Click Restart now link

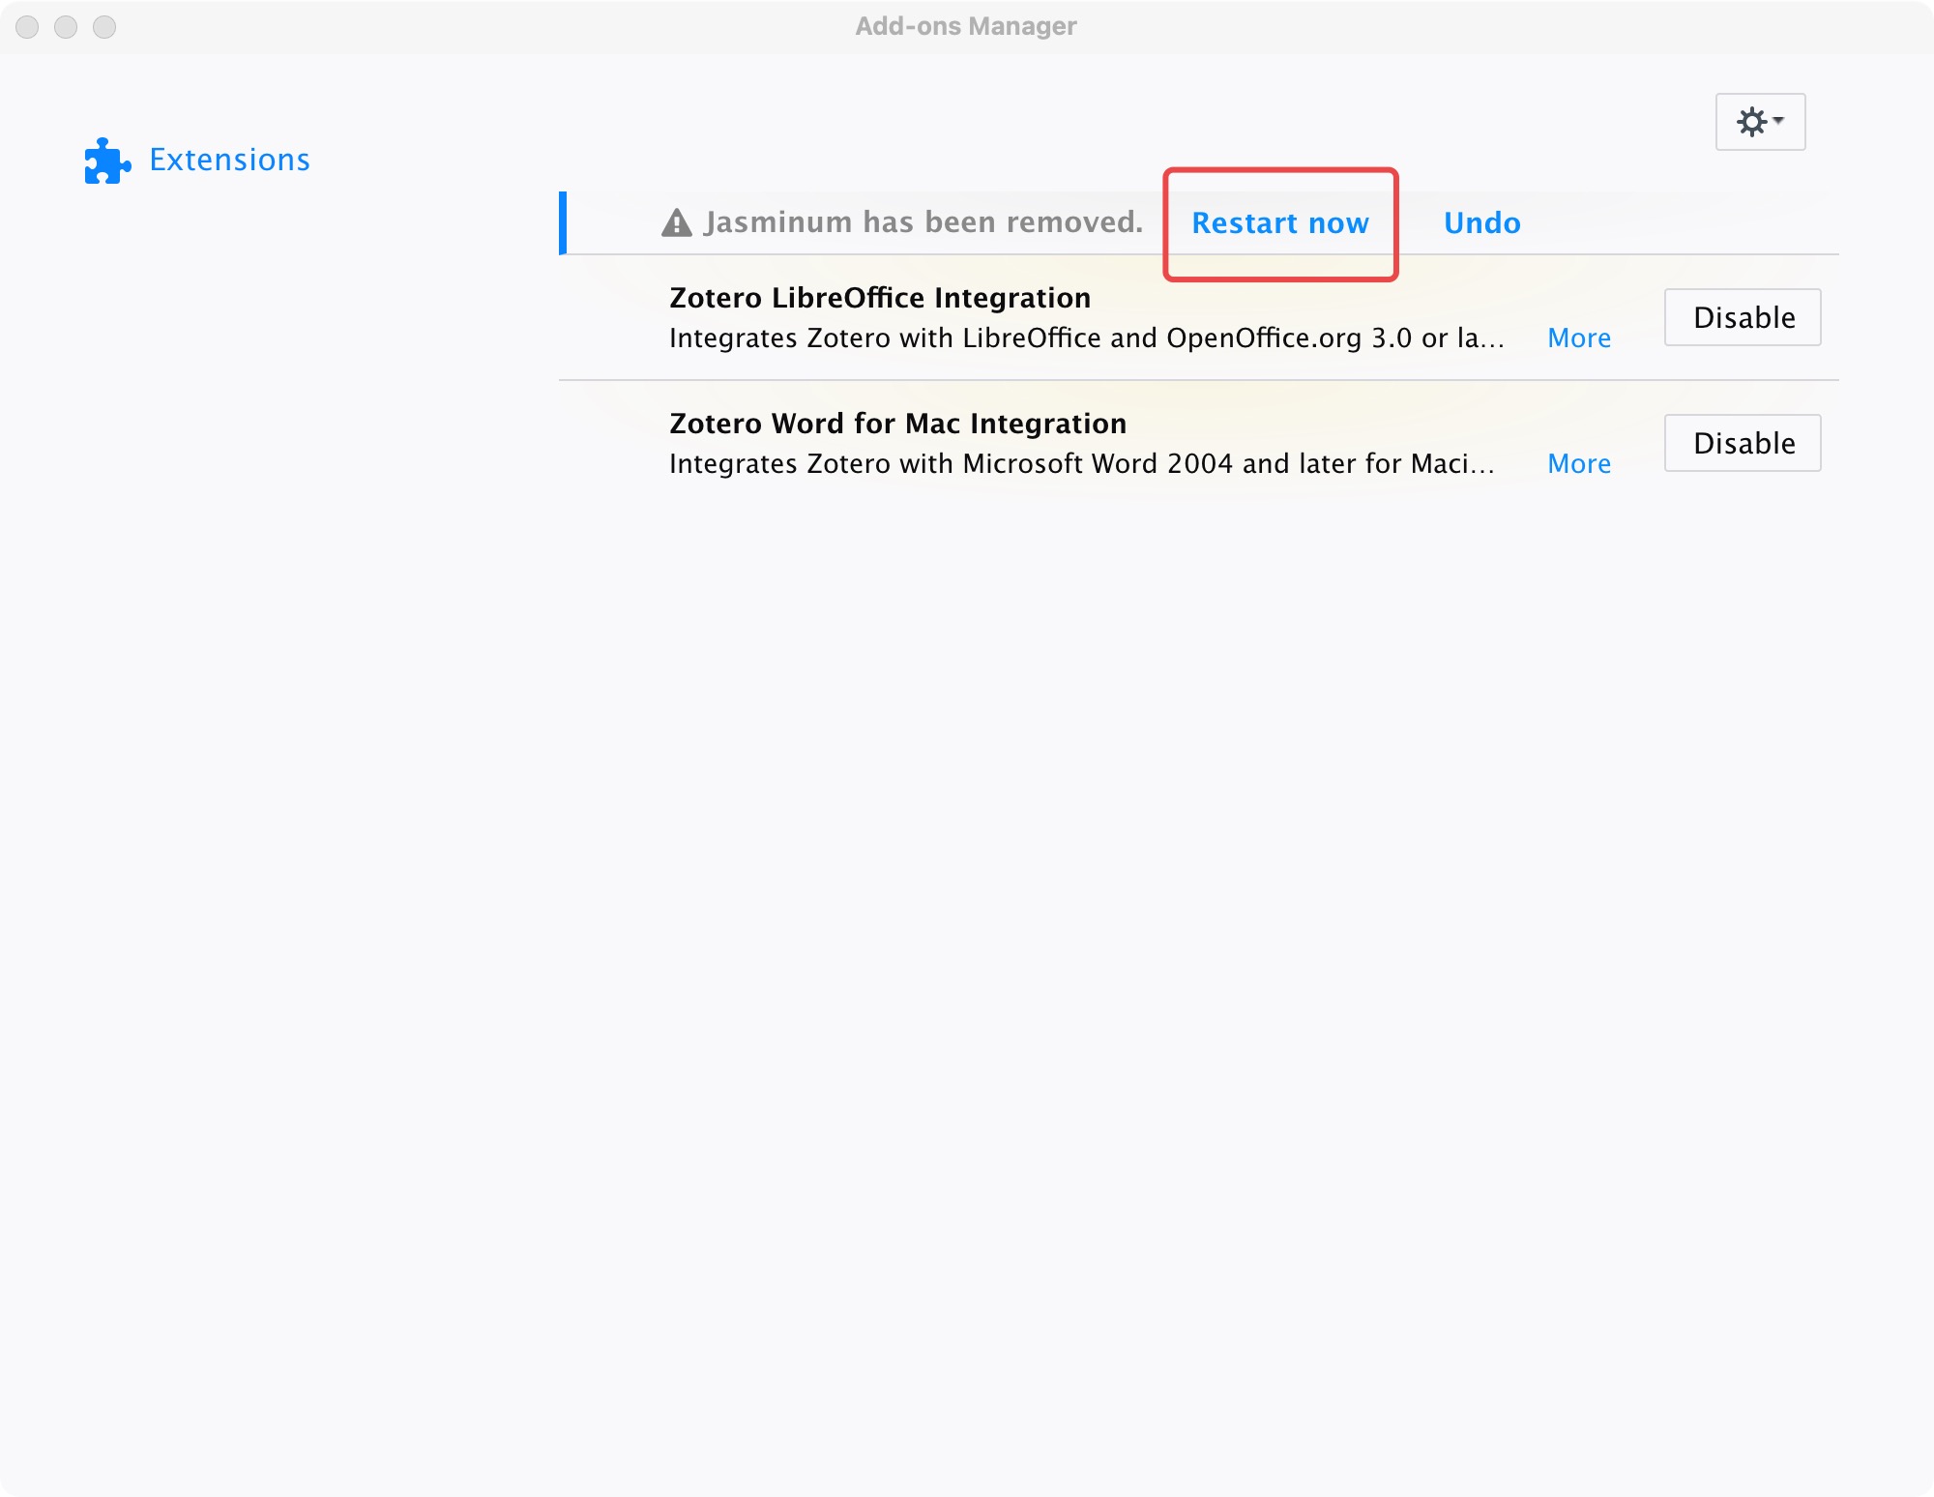pos(1279,223)
